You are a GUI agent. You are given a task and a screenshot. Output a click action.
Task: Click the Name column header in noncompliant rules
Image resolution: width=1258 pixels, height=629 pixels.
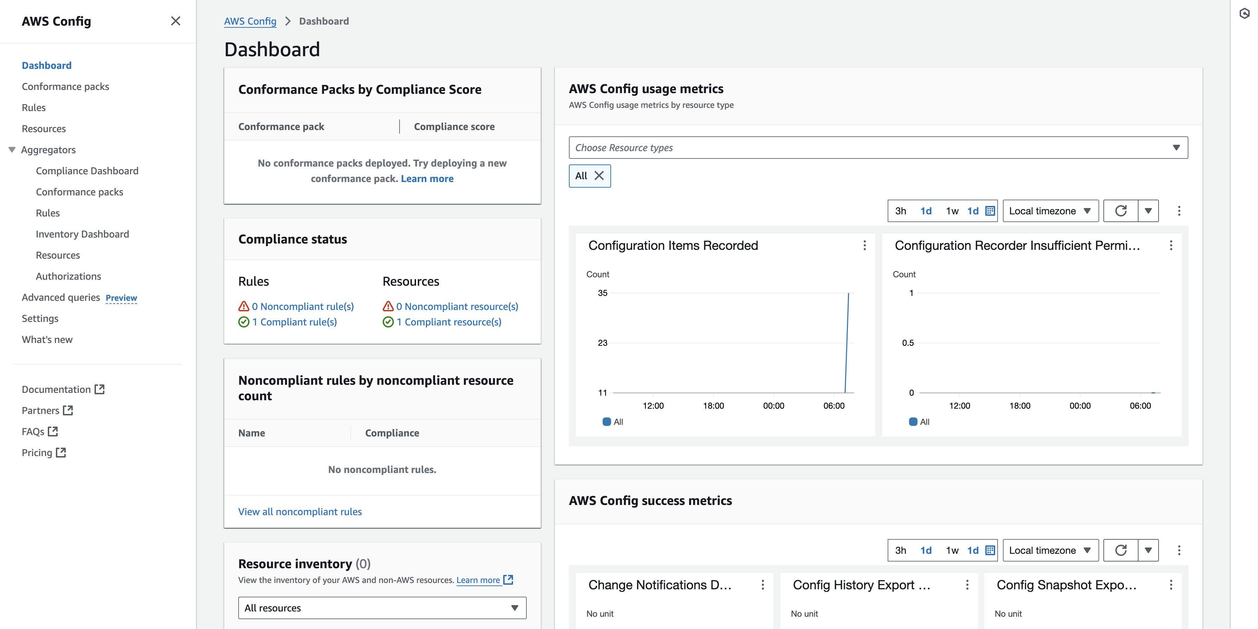(252, 433)
